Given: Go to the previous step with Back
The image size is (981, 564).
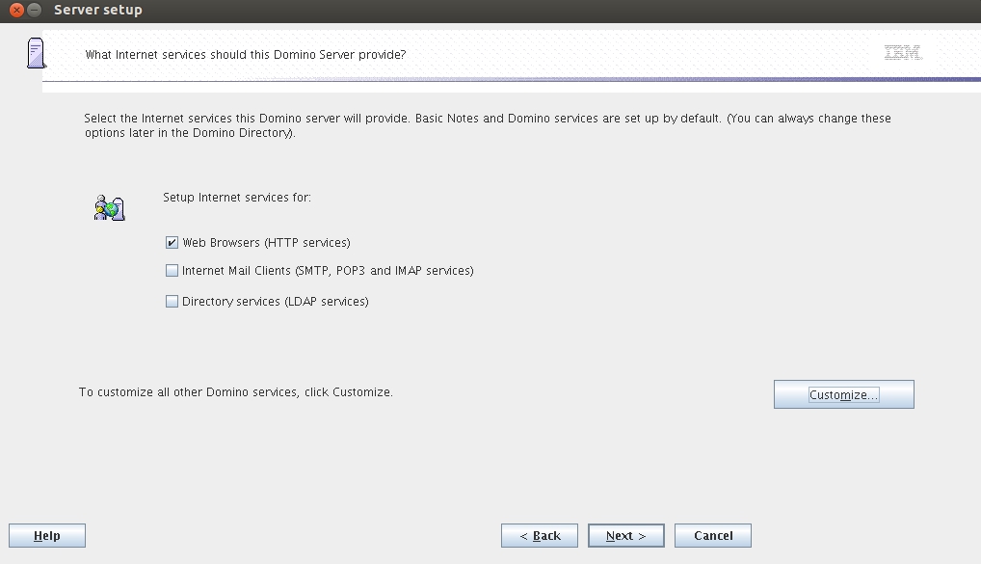Looking at the screenshot, I should pyautogui.click(x=540, y=536).
